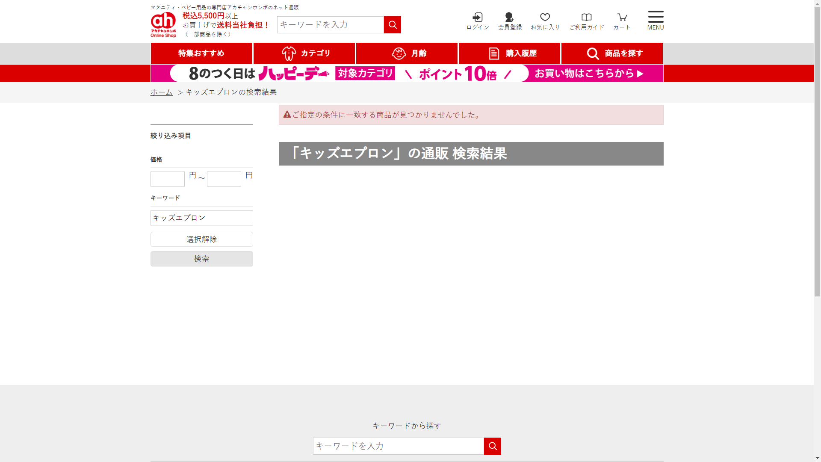Click the header search magnifier button

392,25
